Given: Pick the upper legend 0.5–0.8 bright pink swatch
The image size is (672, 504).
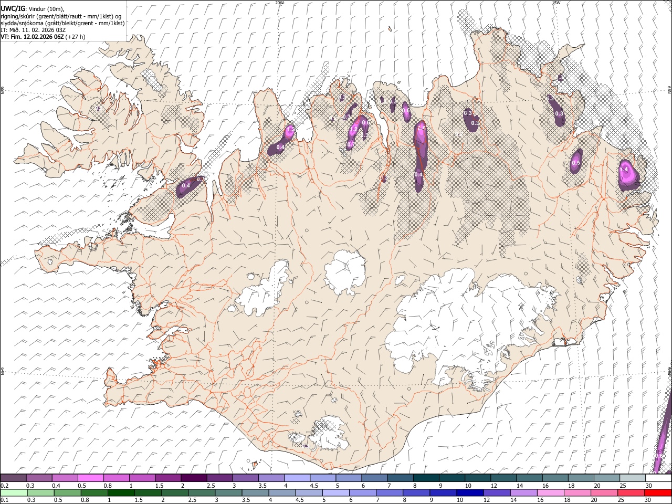Looking at the screenshot, I should (90, 478).
